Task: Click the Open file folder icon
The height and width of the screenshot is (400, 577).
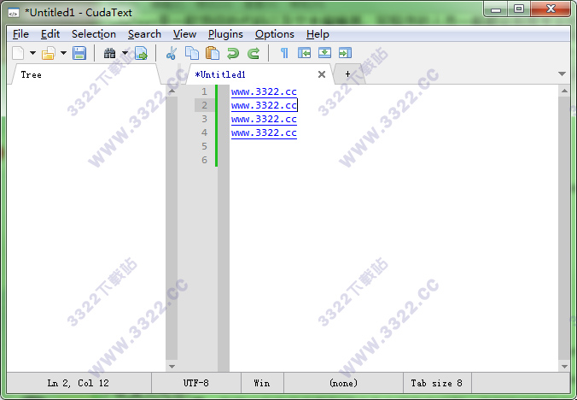Action: pyautogui.click(x=49, y=53)
